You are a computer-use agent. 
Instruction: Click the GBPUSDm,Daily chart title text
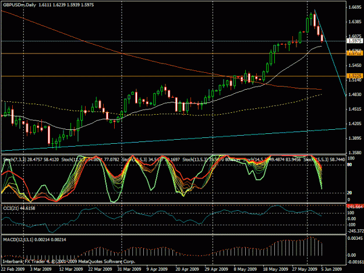point(20,5)
